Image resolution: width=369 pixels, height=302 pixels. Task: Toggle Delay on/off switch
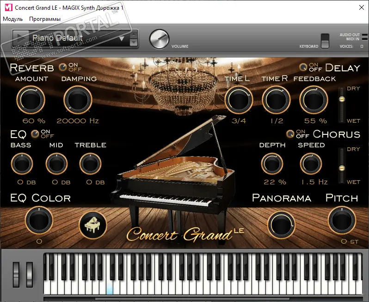coord(303,68)
